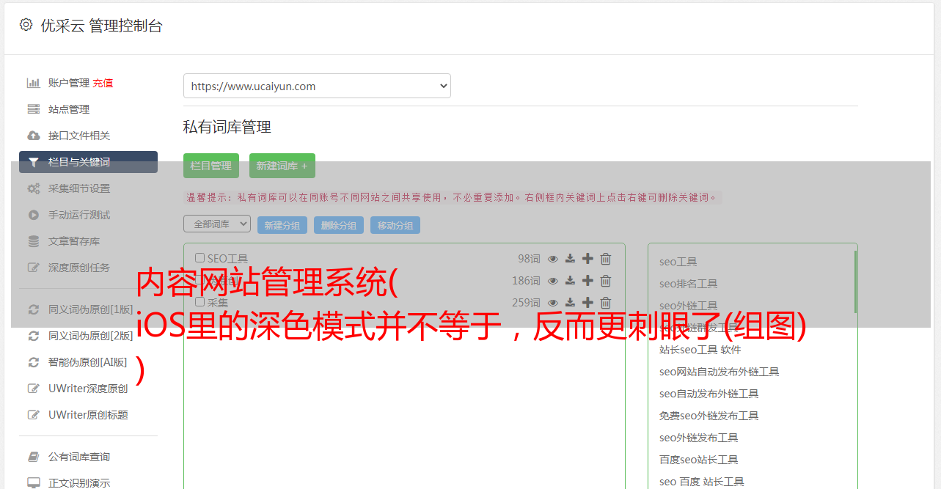Click the gear icon beside 优采云 管理控制台
This screenshot has width=941, height=489.
[x=26, y=25]
